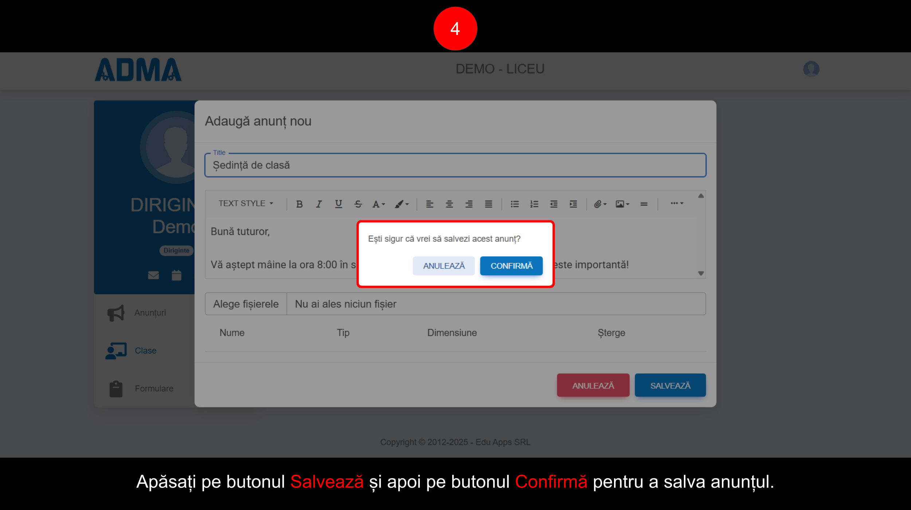
Task: Toggle italic formatting in editor
Action: [x=319, y=204]
